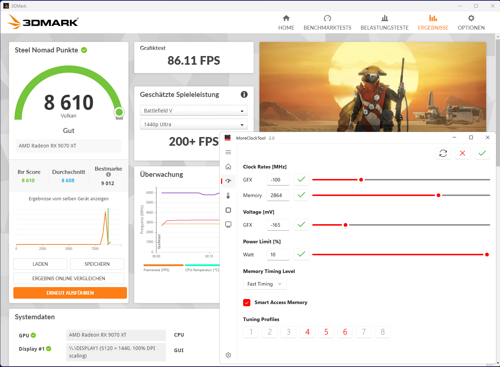This screenshot has width=500, height=367.
Task: Open the BELASTUNGSTESTE tab
Action: [385, 23]
